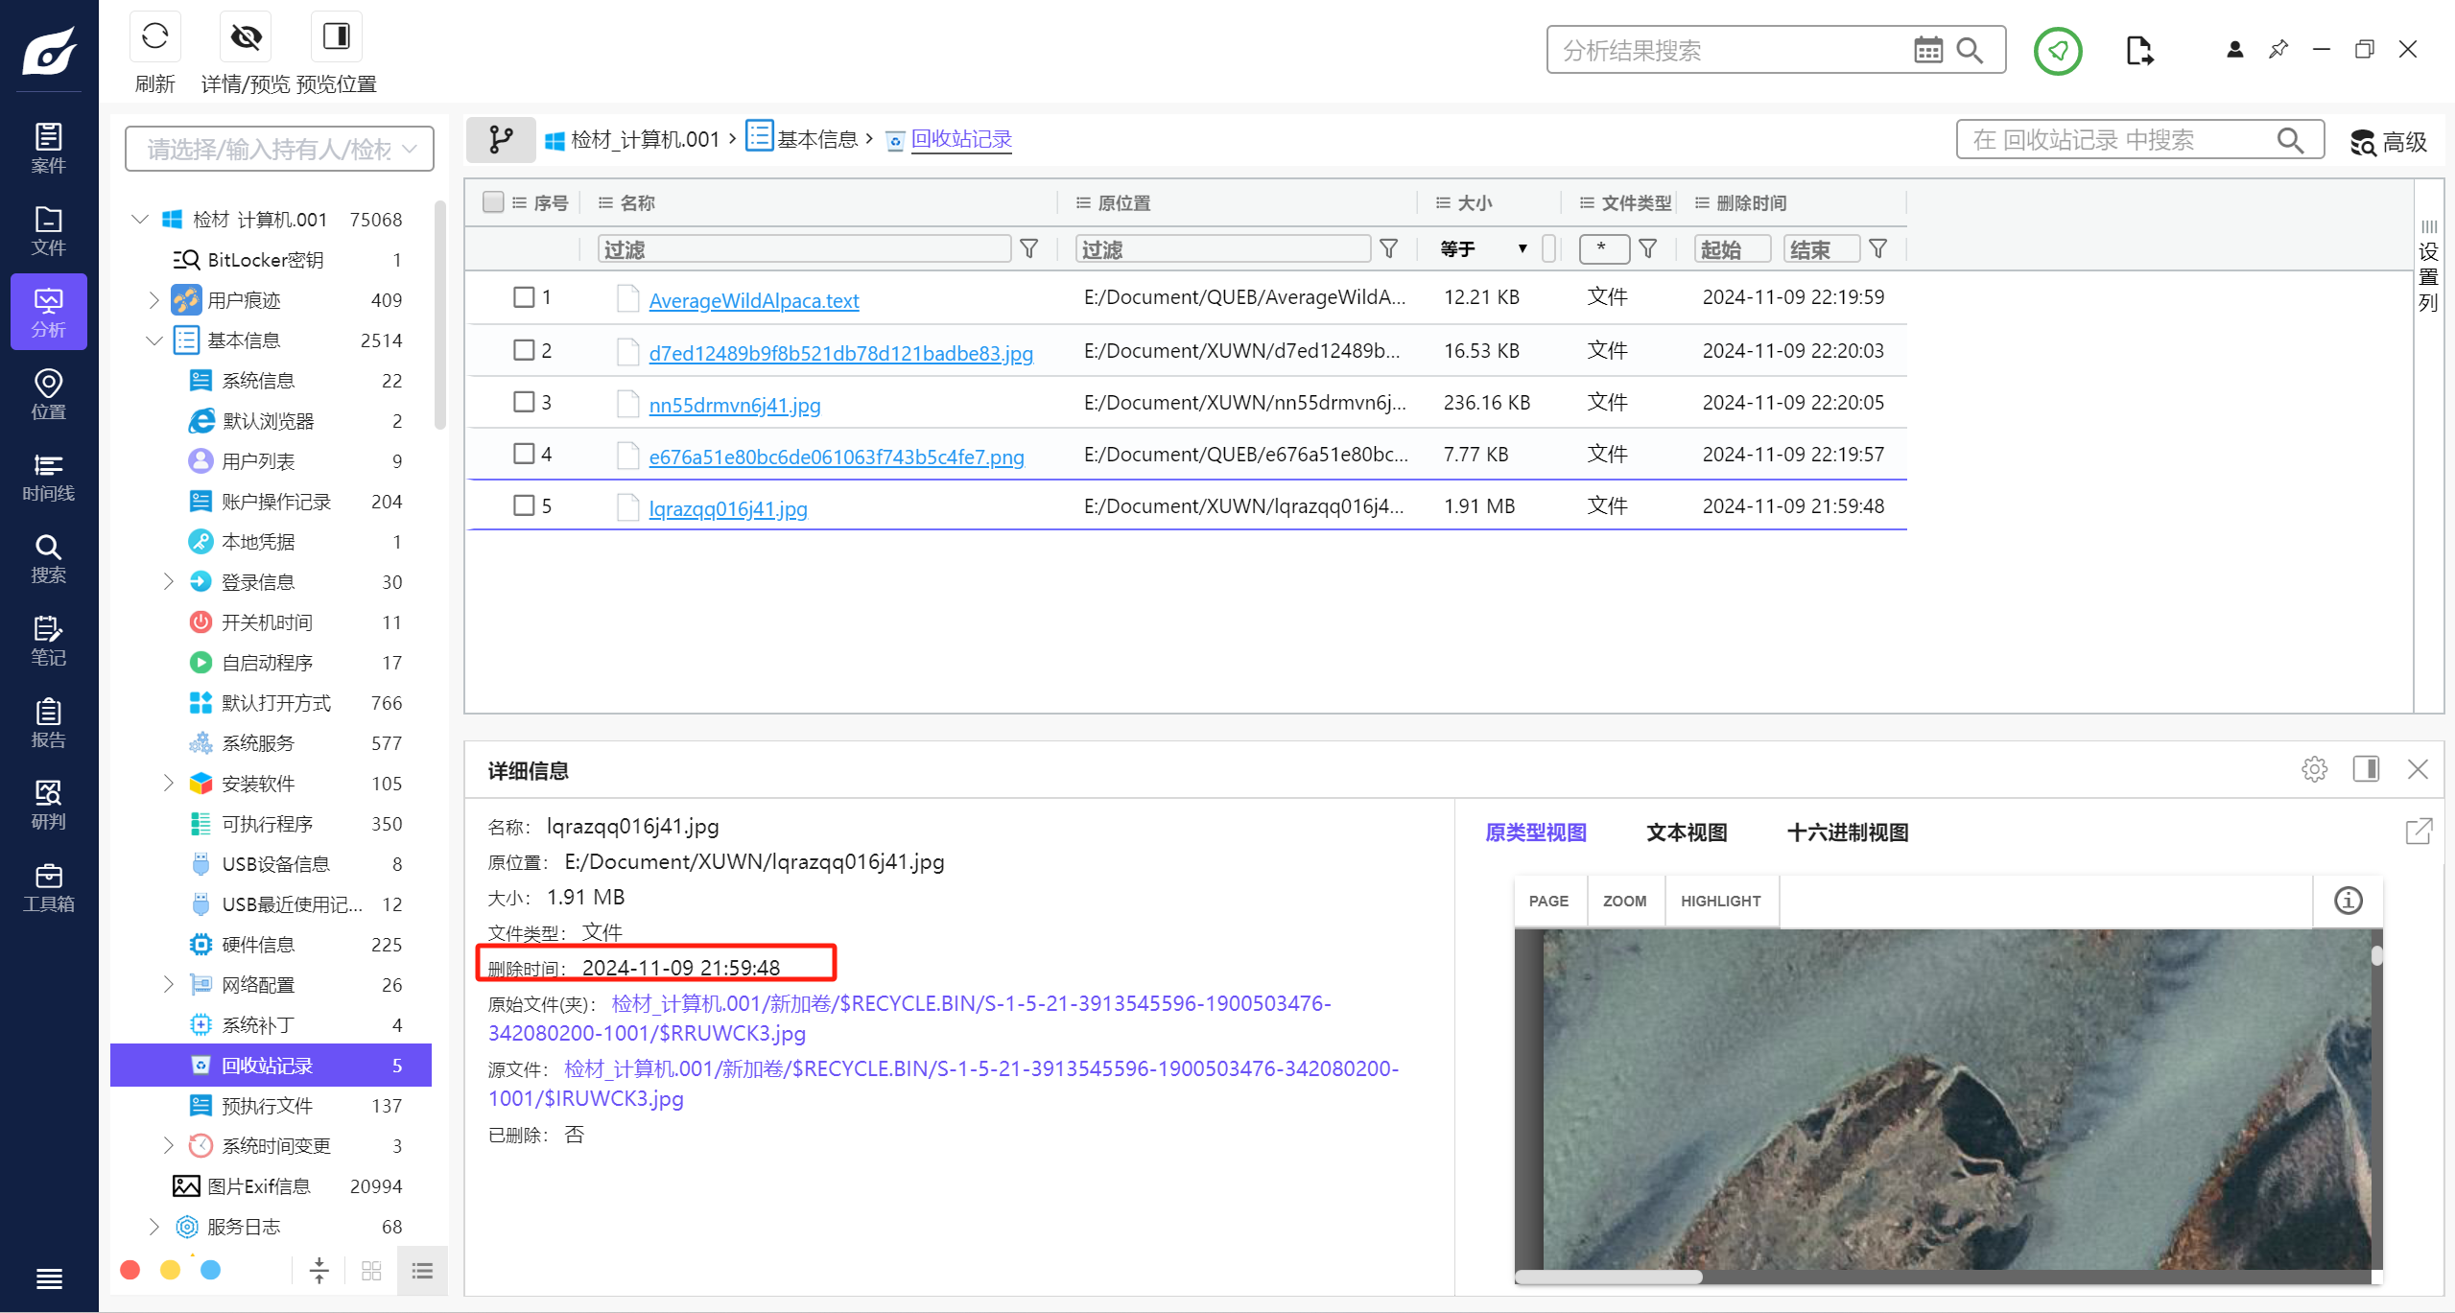Switch to the 十六进制视图 tab
This screenshot has height=1313, width=2455.
click(1847, 832)
